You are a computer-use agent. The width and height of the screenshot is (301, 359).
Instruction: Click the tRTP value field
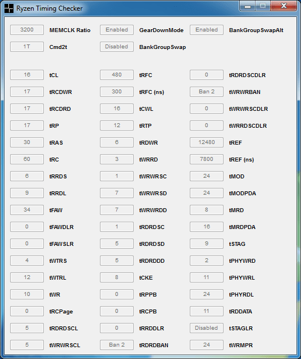point(117,125)
